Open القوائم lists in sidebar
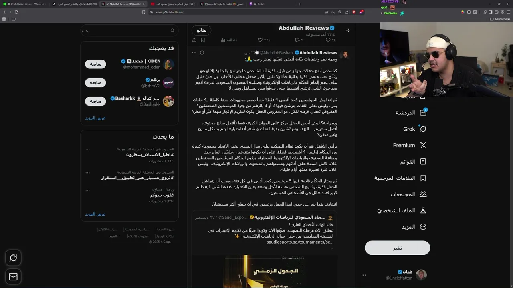Screen dimensions: 513x288 tap(413, 162)
